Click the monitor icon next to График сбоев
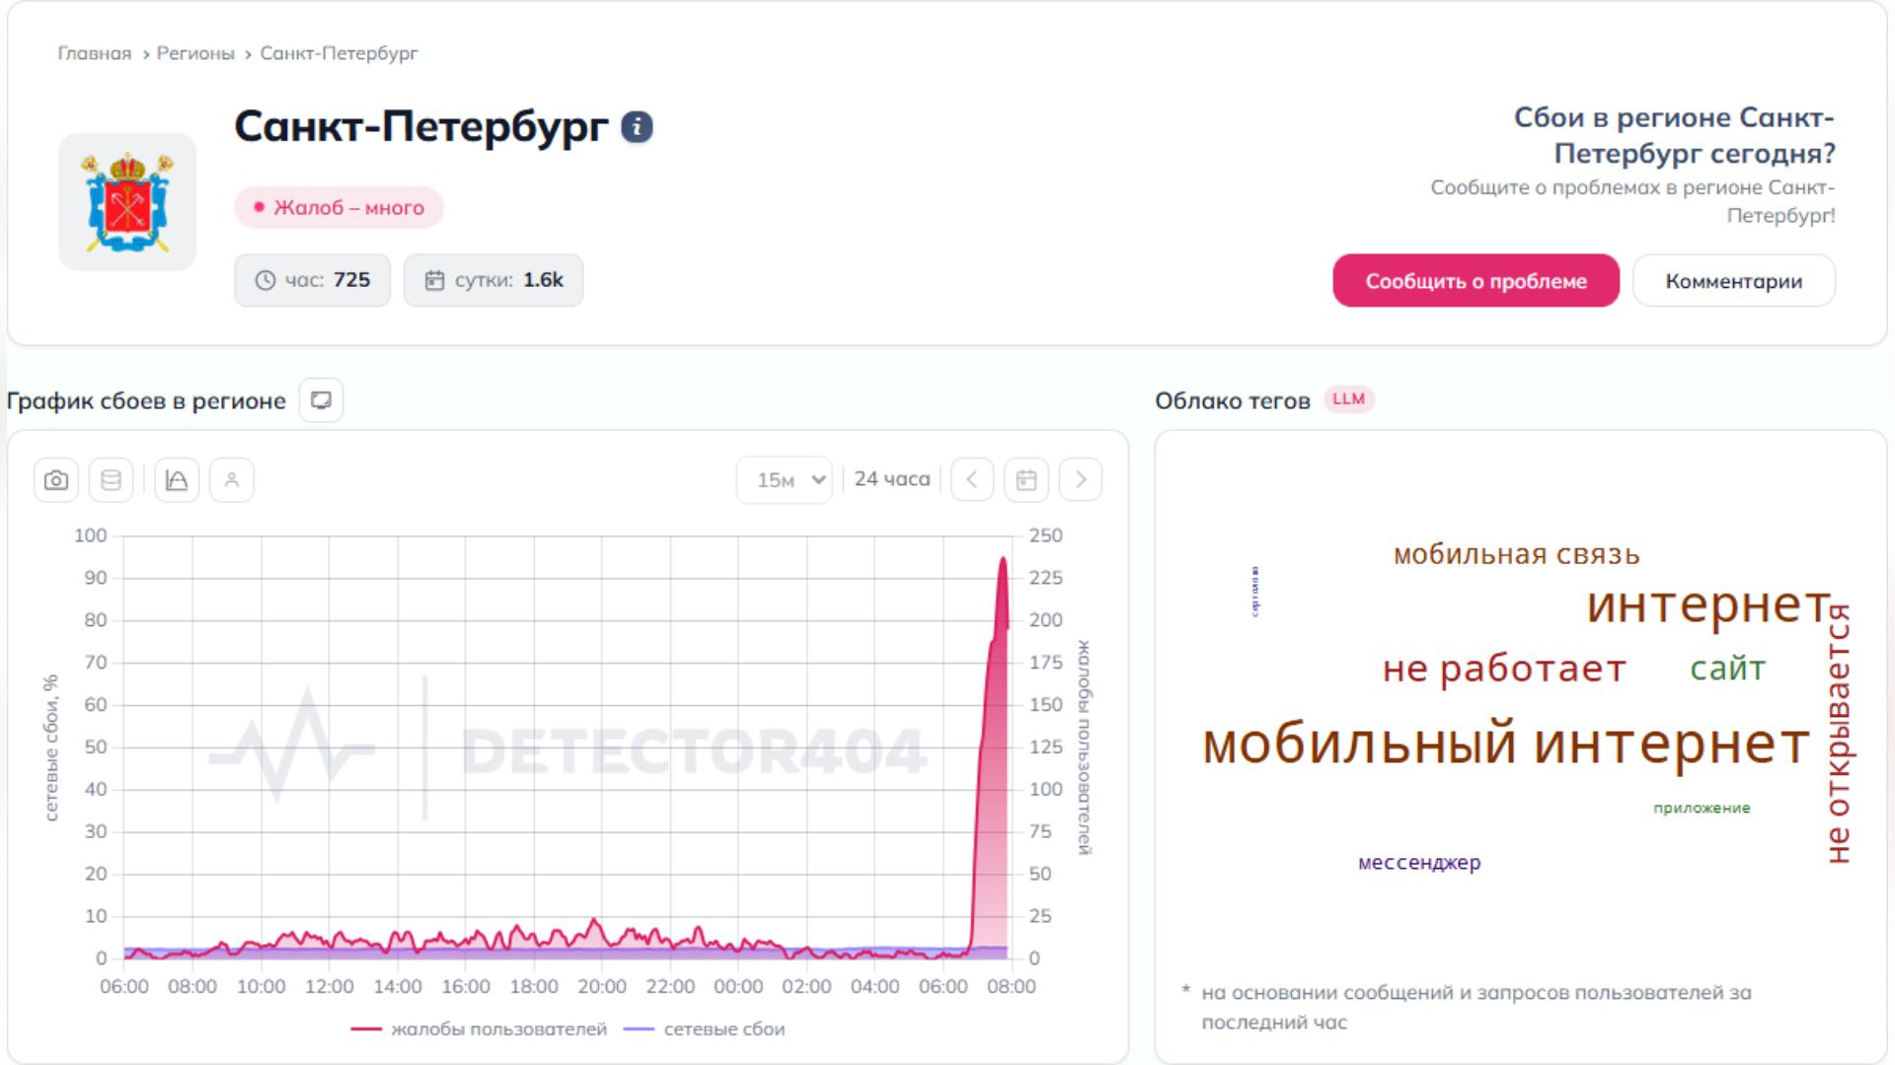This screenshot has height=1065, width=1895. point(321,400)
